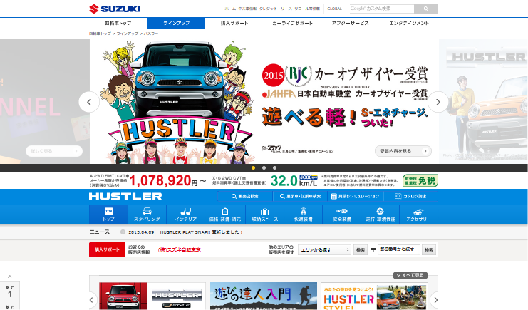528x310 pixels.
Task: Select feature 1 in the side widget
Action: (10, 291)
